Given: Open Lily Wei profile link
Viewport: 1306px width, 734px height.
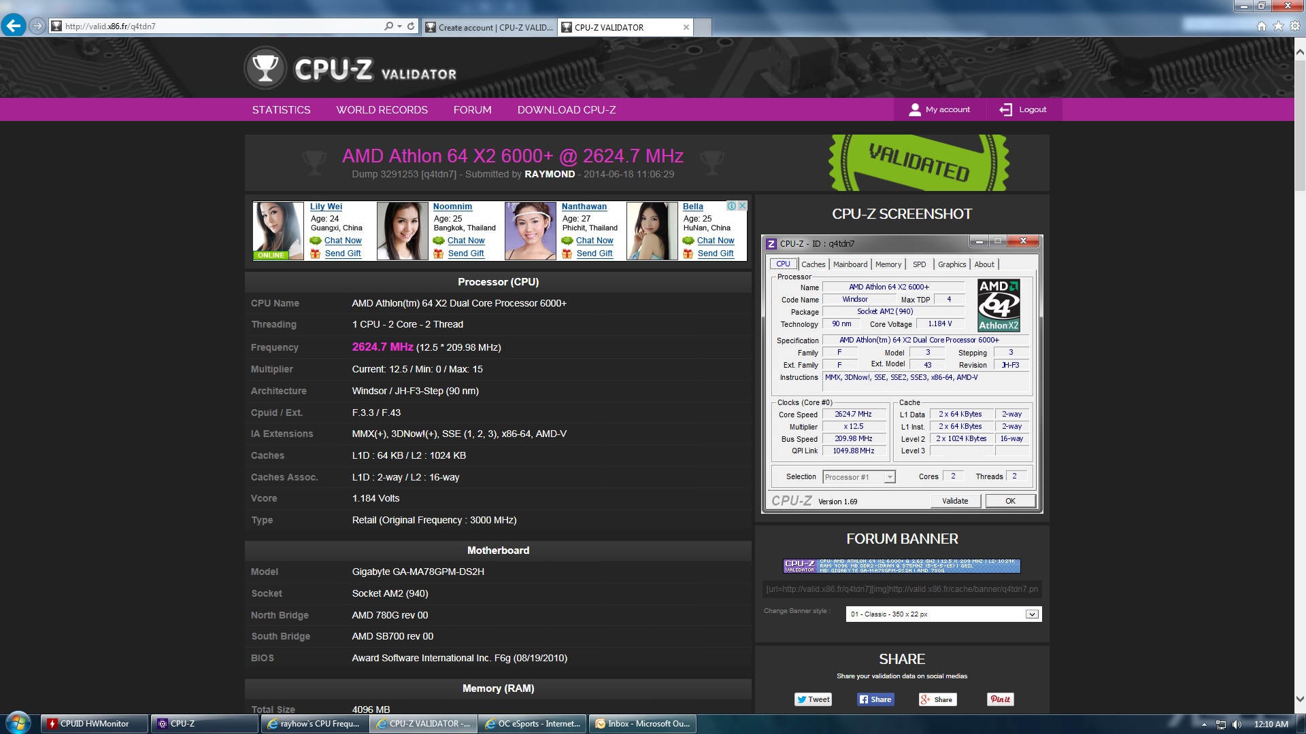Looking at the screenshot, I should [326, 207].
